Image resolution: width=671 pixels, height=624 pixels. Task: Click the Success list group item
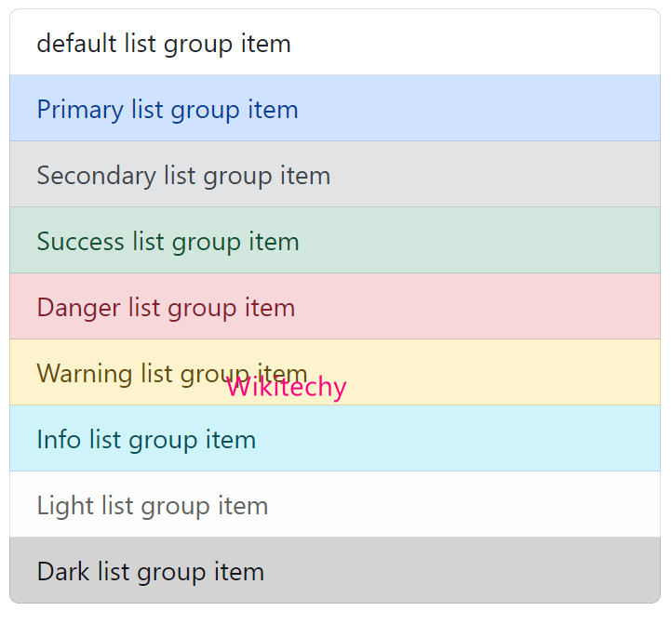[x=168, y=242]
